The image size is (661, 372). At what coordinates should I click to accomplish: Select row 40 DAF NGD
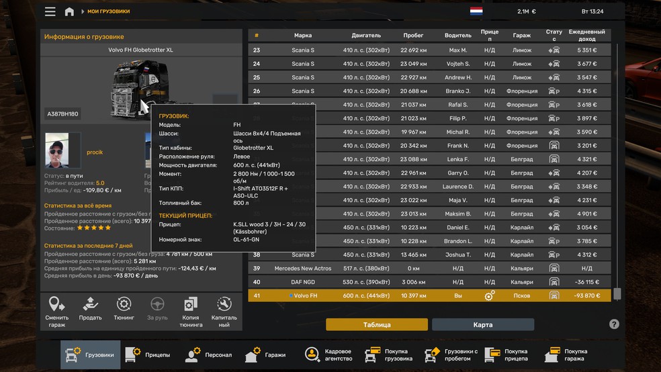pos(429,282)
